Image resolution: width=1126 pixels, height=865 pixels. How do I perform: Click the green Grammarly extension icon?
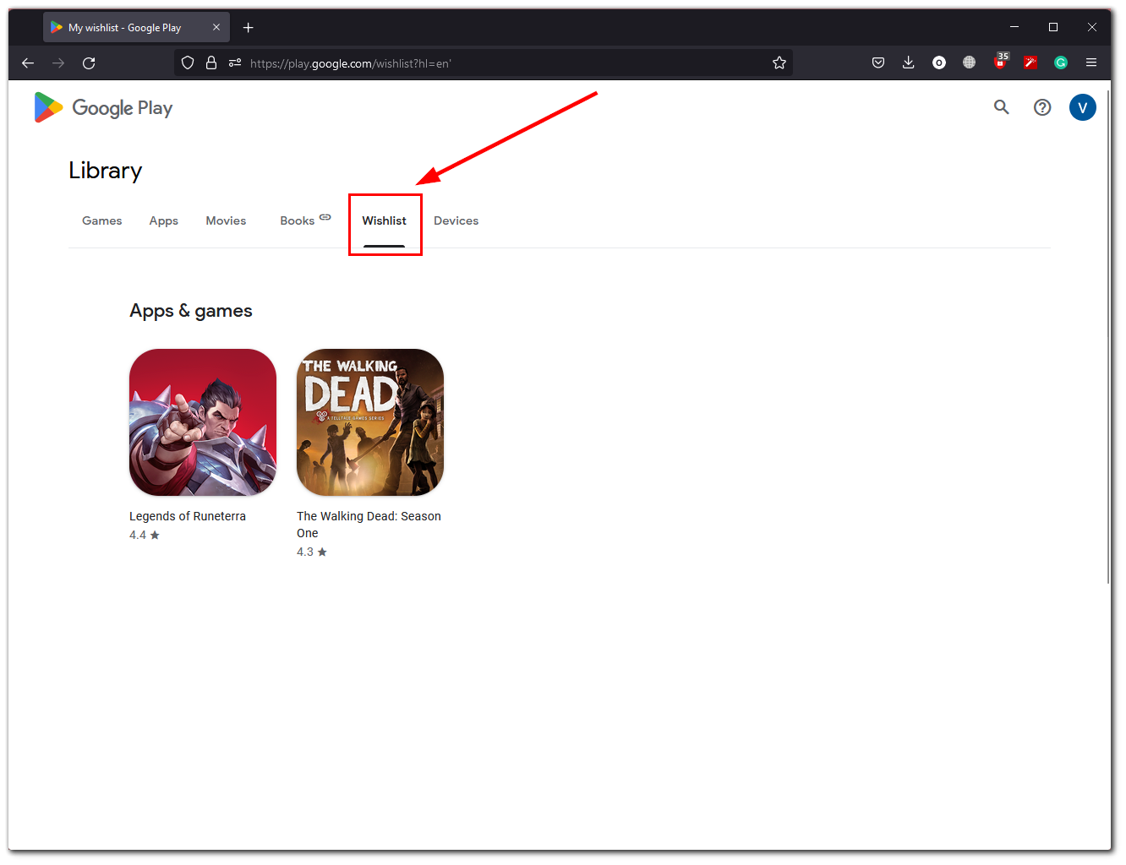coord(1061,63)
